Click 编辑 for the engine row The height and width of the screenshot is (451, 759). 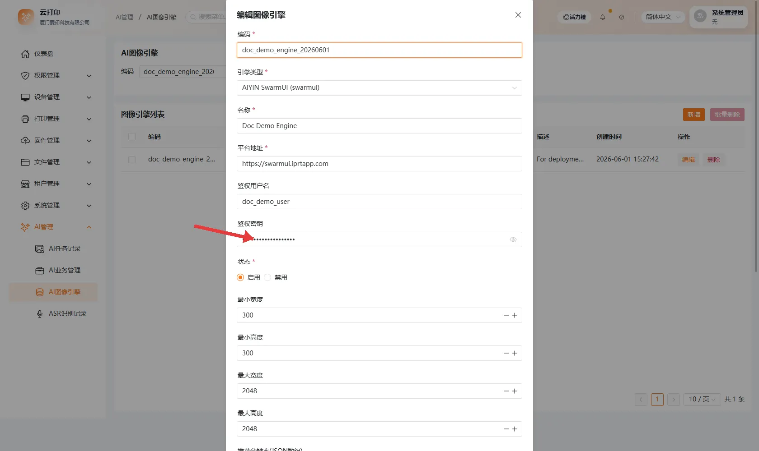point(688,160)
